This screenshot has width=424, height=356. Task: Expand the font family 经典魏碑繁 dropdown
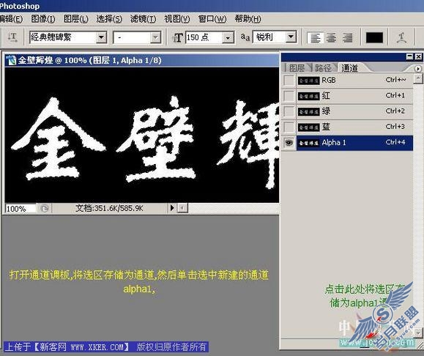click(x=101, y=37)
